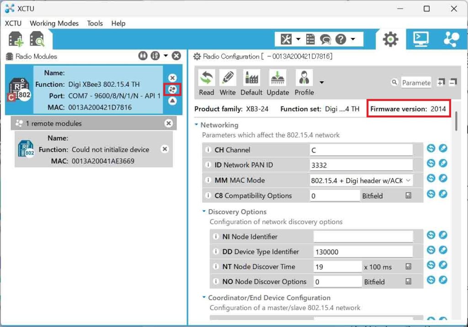This screenshot has height=327, width=468.
Task: Click the feedback speech bubbles icon
Action: tap(325, 39)
